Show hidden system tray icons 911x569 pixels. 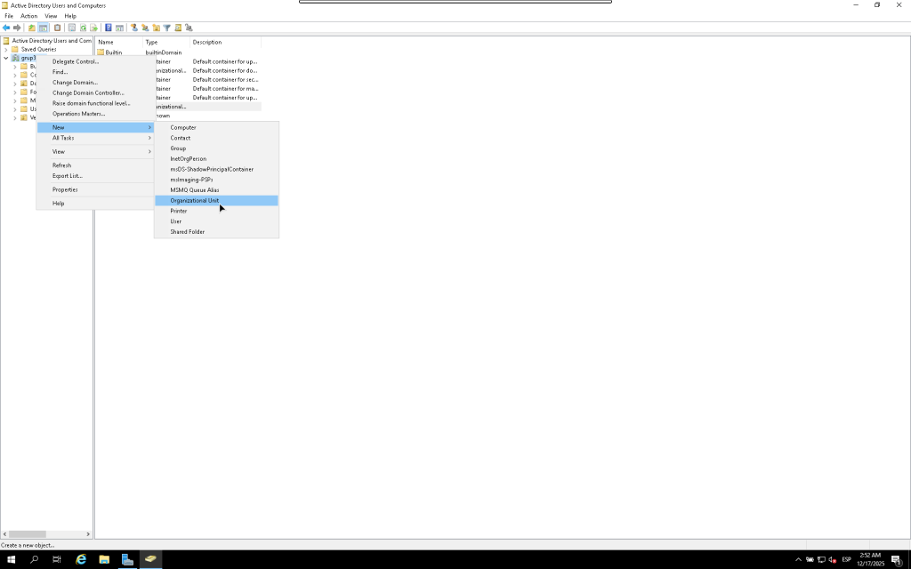798,559
